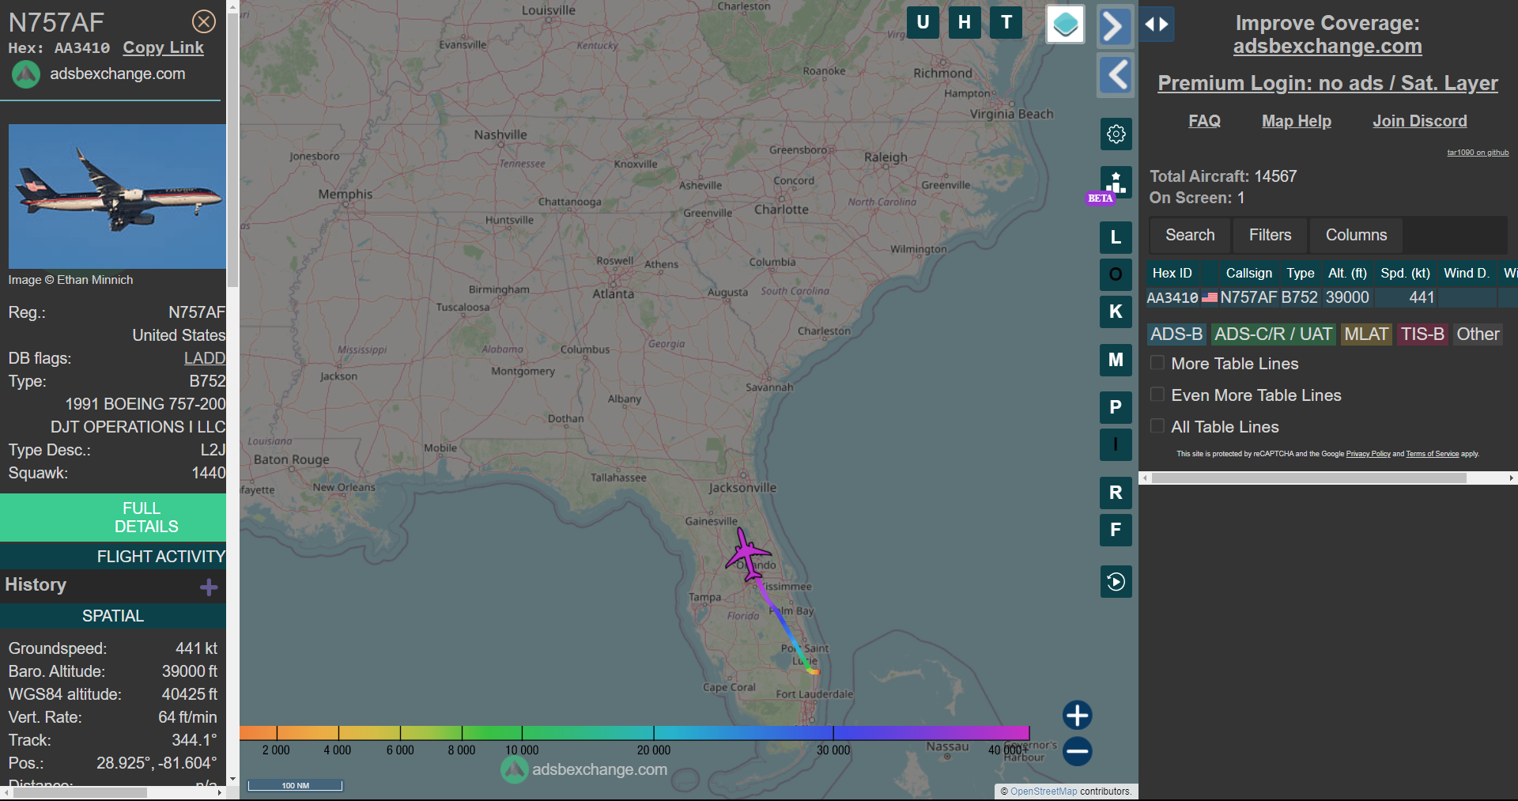Toggle the P map button

tap(1116, 407)
